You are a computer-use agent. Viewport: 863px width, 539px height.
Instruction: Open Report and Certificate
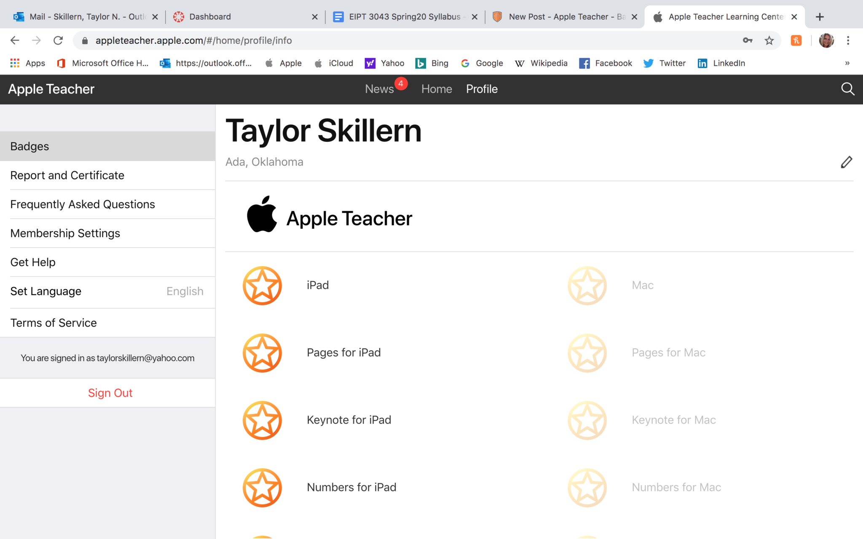67,175
